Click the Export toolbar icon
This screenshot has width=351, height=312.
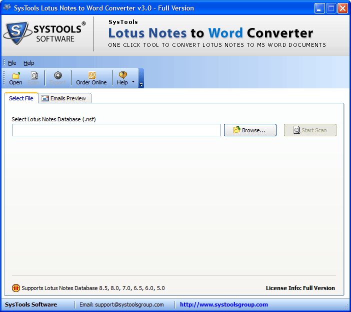[57, 75]
